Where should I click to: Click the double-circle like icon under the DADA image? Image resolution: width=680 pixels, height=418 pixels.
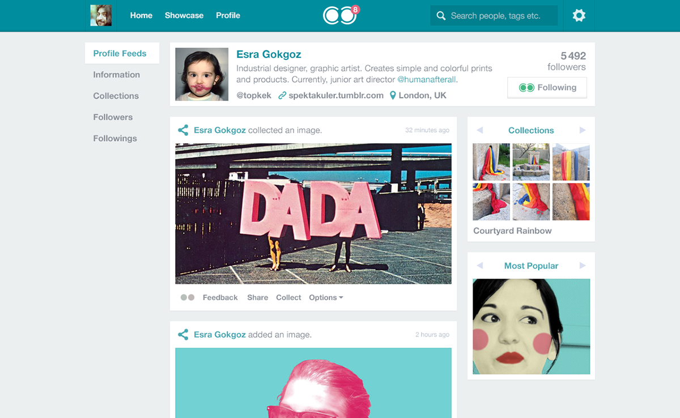188,297
